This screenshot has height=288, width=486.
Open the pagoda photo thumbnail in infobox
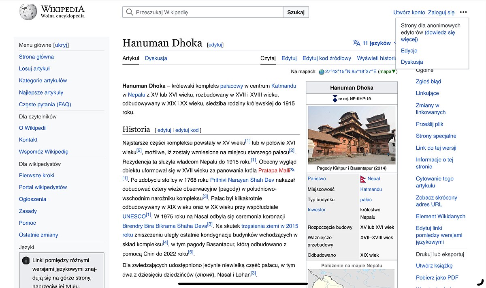click(x=352, y=135)
